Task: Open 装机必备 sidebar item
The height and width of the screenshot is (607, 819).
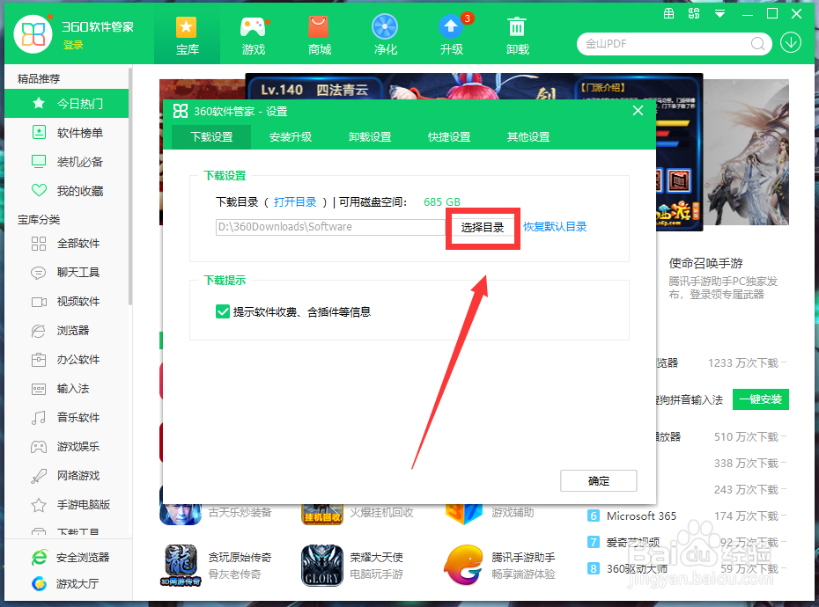Action: (x=66, y=162)
